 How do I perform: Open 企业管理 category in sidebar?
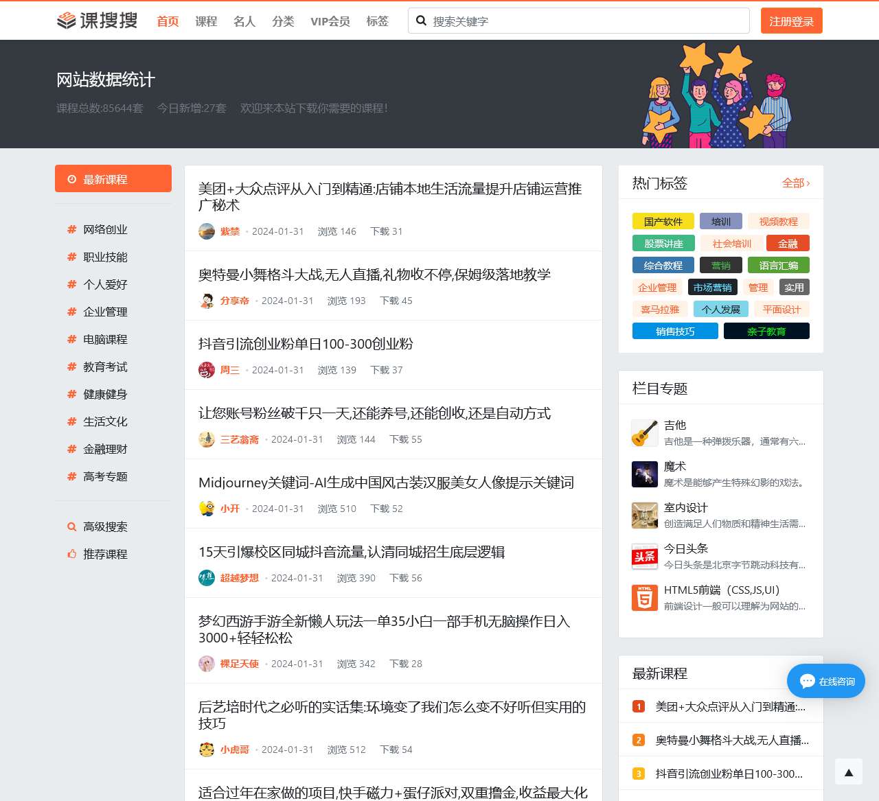[105, 312]
